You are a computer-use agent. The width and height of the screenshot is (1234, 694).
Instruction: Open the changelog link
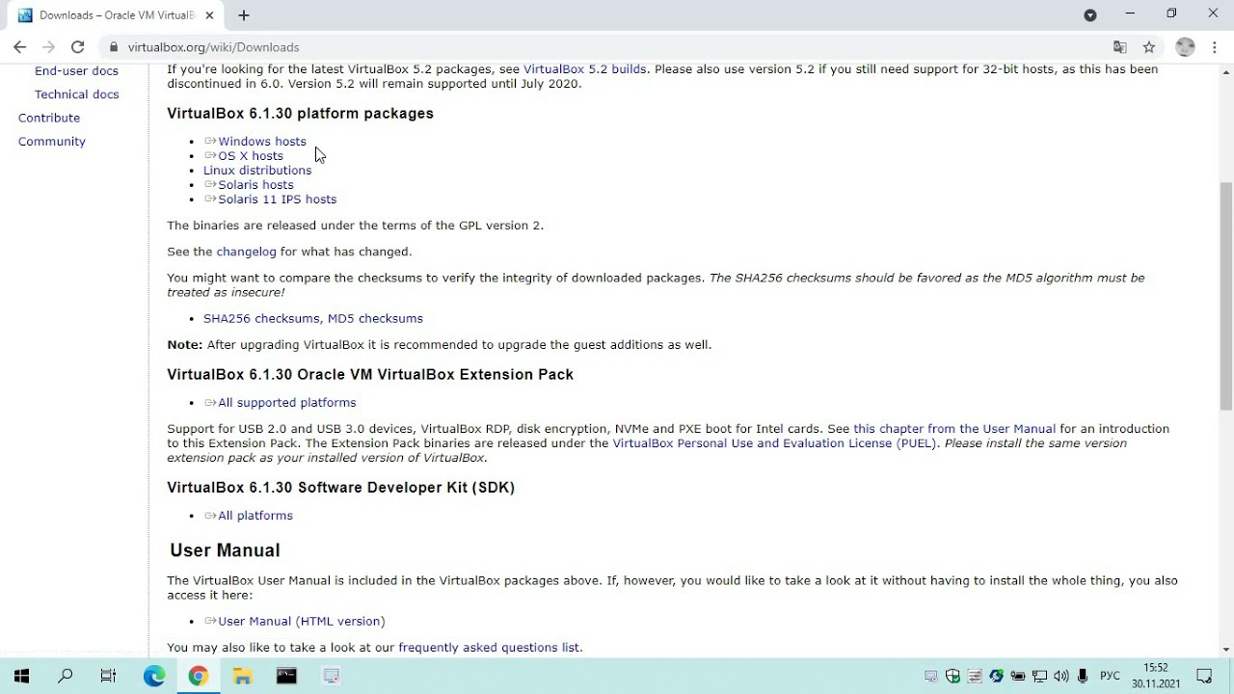coord(246,252)
